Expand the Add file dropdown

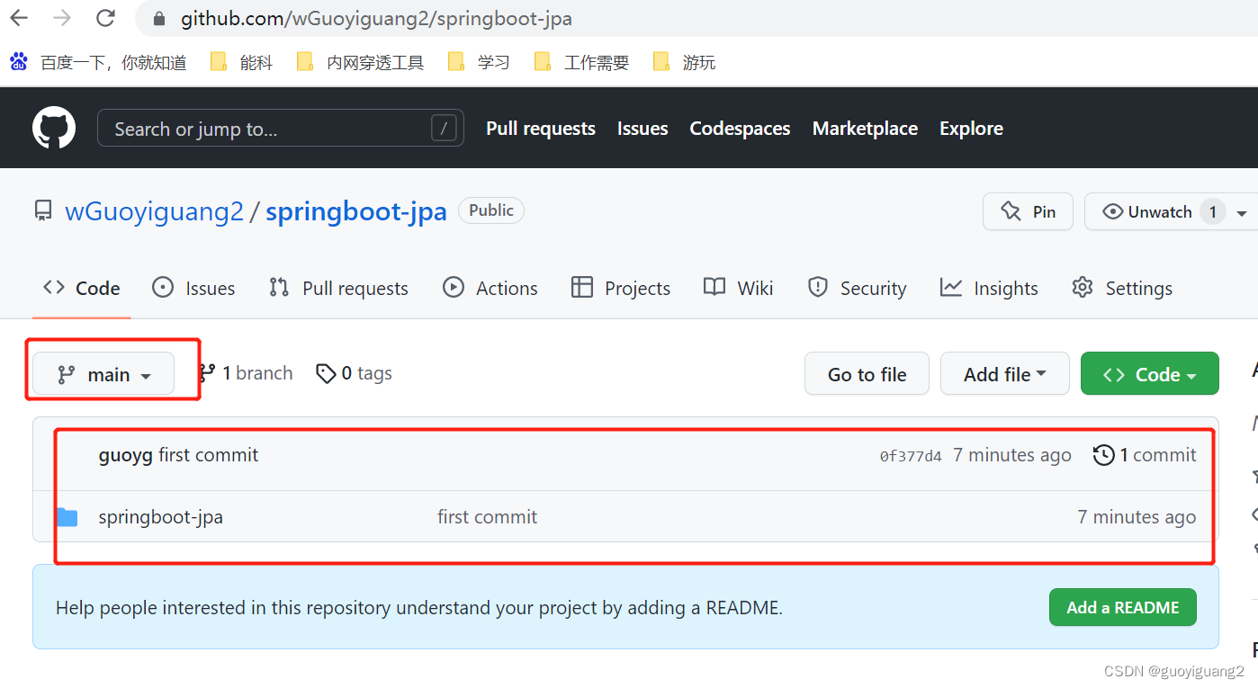[1005, 374]
